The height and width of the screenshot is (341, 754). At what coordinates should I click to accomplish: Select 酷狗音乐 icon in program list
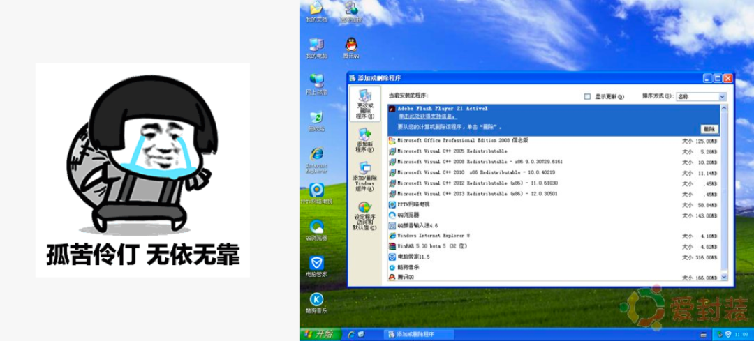click(x=392, y=268)
